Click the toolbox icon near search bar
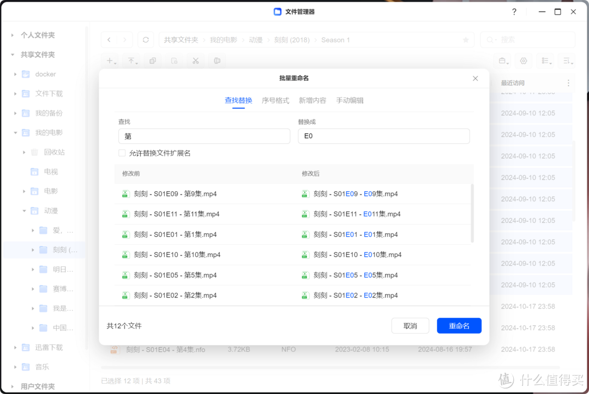589x394 pixels. pos(503,60)
